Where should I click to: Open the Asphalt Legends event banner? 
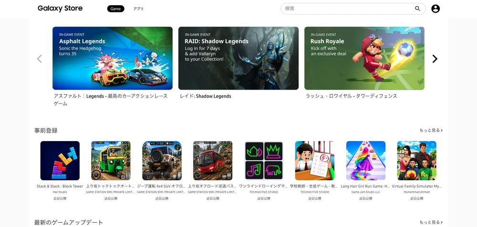click(x=113, y=58)
